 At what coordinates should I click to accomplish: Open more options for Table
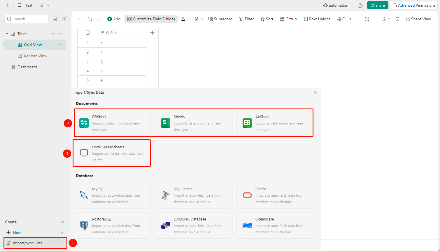pyautogui.click(x=61, y=34)
